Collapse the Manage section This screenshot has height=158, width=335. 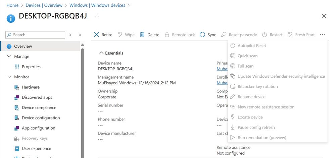(9, 57)
